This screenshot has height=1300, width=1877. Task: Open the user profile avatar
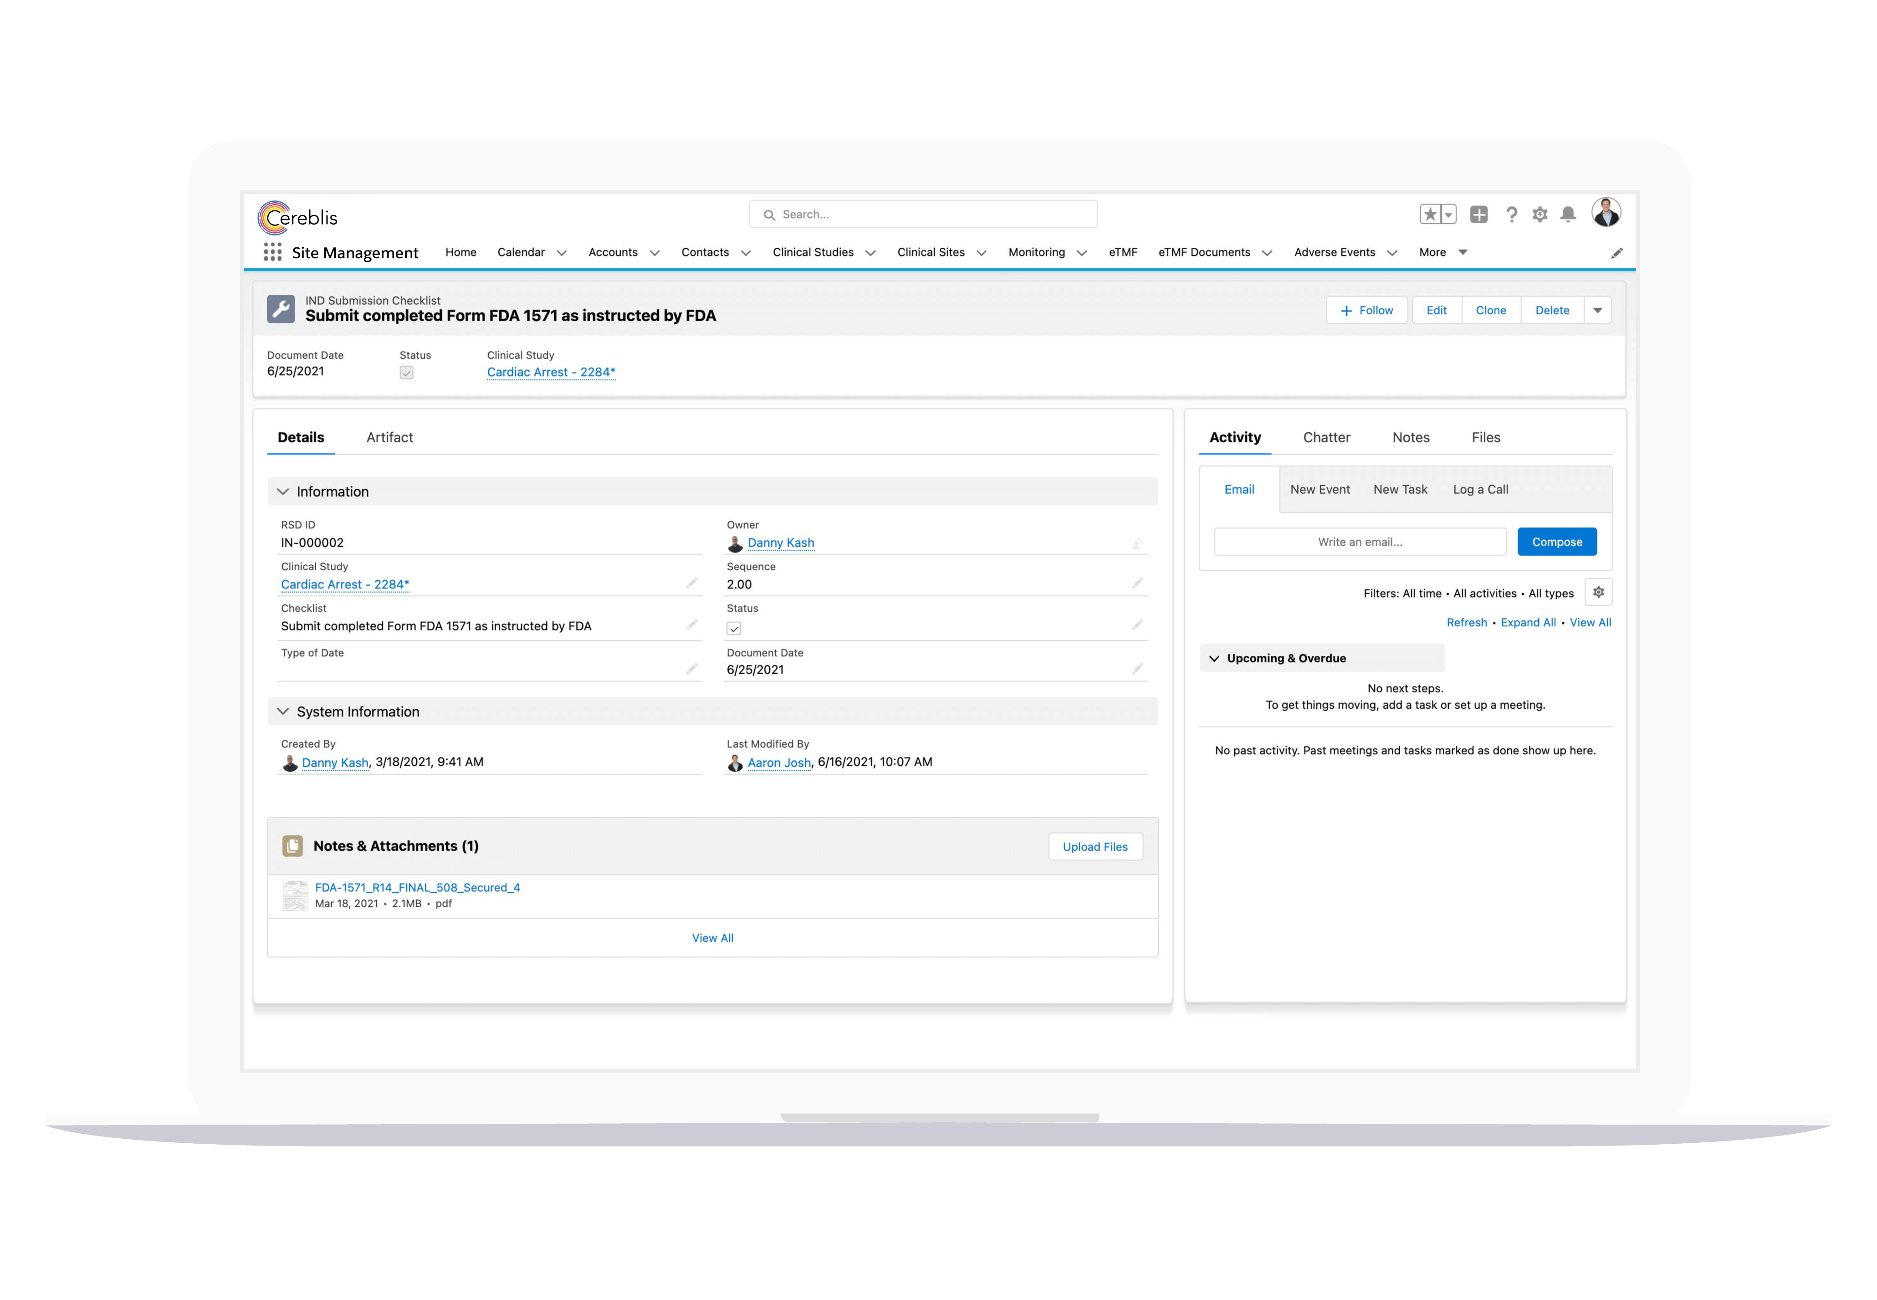tap(1606, 213)
